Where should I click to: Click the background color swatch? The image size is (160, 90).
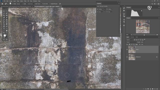pos(6,37)
